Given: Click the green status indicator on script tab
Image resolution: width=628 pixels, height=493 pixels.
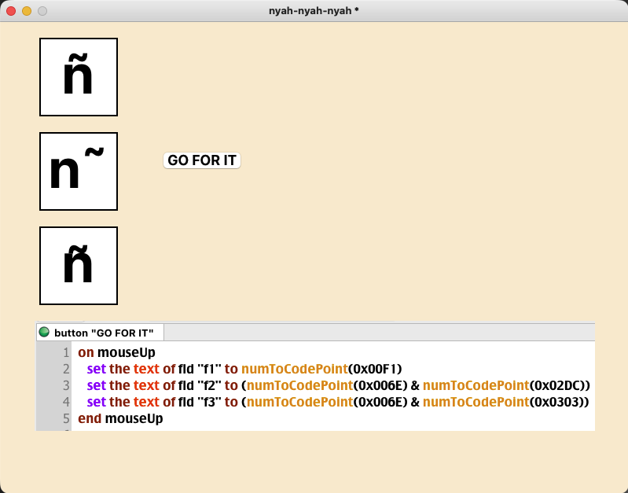Looking at the screenshot, I should (44, 333).
